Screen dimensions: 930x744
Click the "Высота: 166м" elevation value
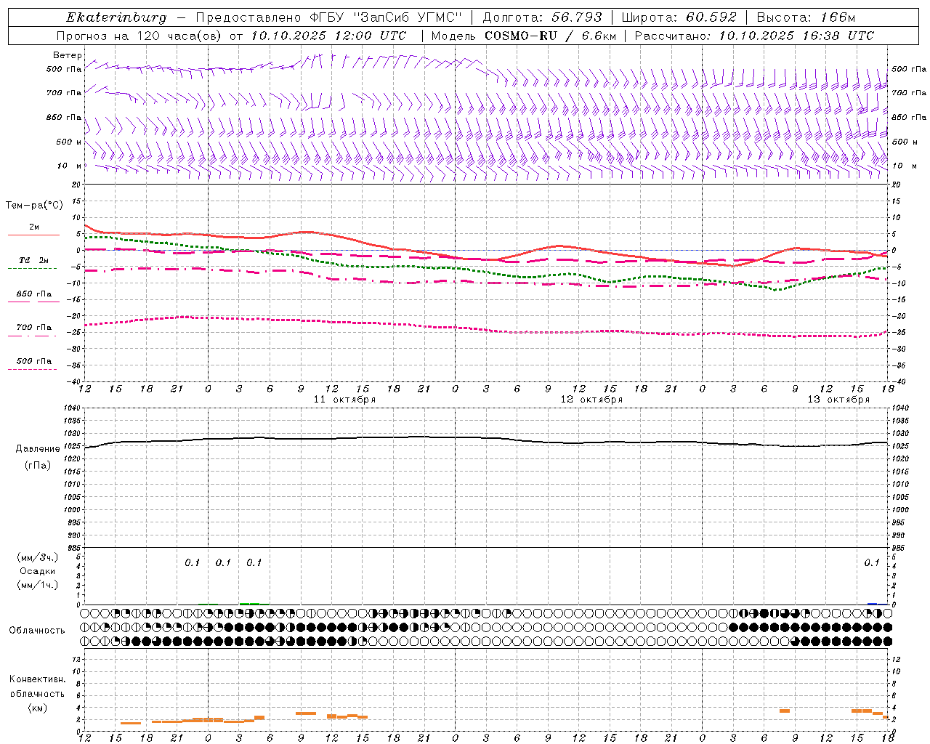click(x=806, y=17)
